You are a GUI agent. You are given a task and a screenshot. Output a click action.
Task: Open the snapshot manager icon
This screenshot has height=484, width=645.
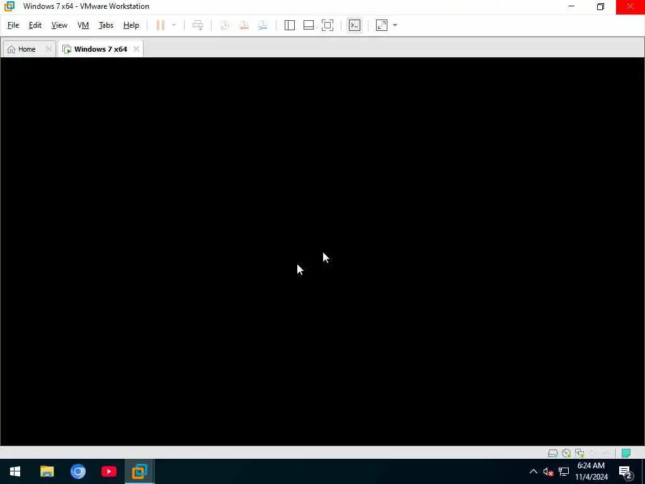click(x=263, y=25)
